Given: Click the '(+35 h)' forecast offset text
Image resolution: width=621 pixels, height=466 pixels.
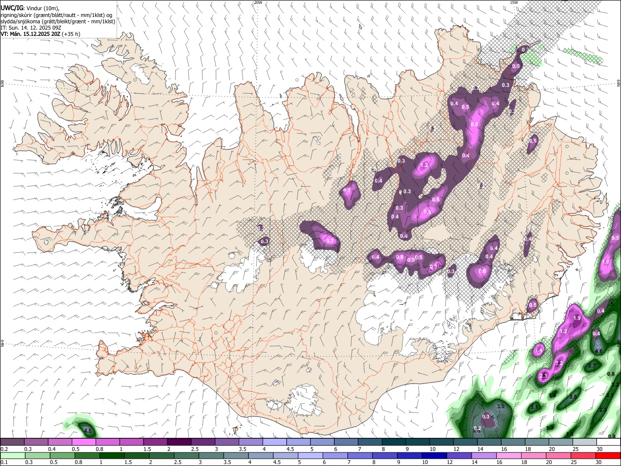Looking at the screenshot, I should point(71,34).
